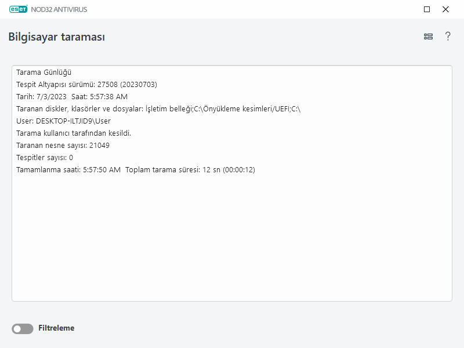The width and height of the screenshot is (464, 348).
Task: Select the Tespit Altyapısı sürümü line
Action: (86, 85)
